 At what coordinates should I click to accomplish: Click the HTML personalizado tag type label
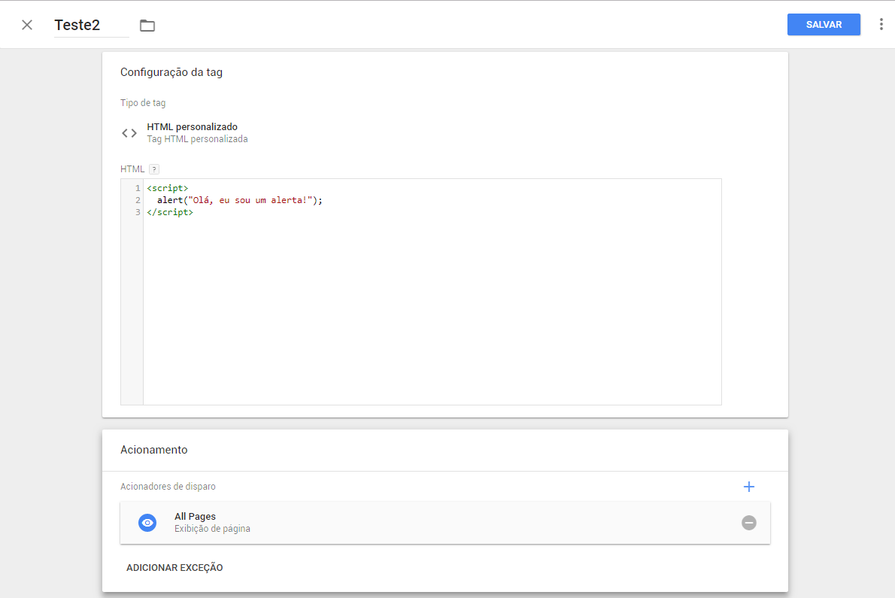[x=193, y=126]
